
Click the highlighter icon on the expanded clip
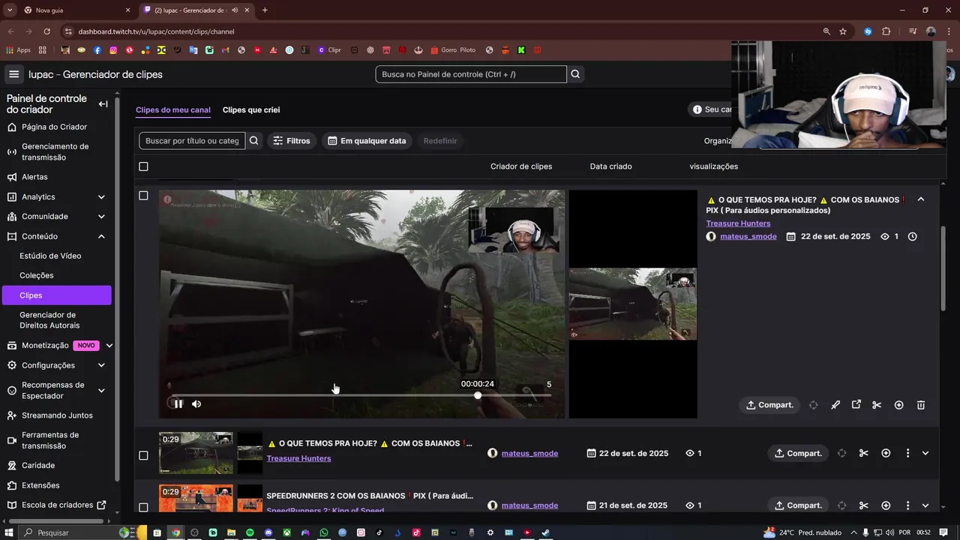[835, 405]
